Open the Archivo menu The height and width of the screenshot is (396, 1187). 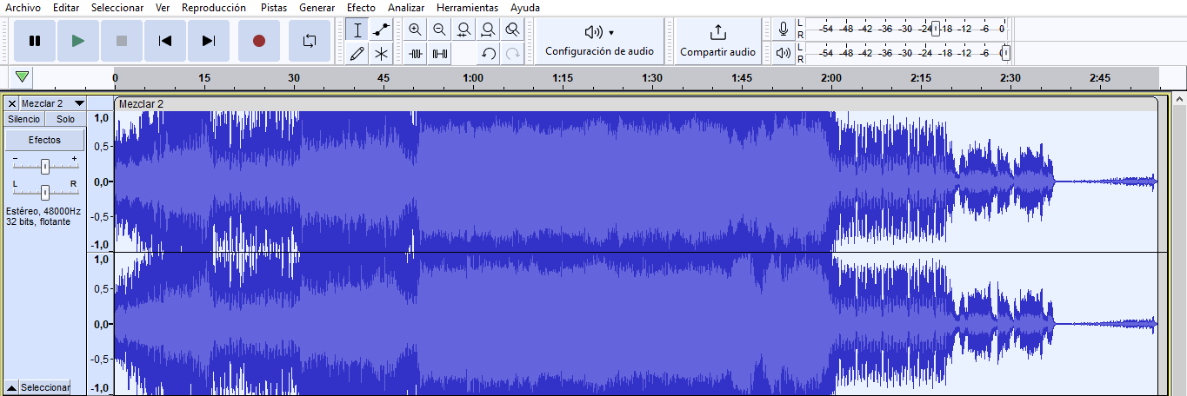(x=23, y=8)
